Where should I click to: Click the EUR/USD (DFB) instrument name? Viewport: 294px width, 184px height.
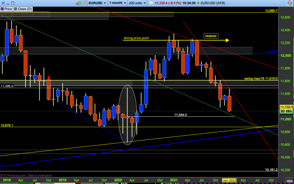(213, 3)
